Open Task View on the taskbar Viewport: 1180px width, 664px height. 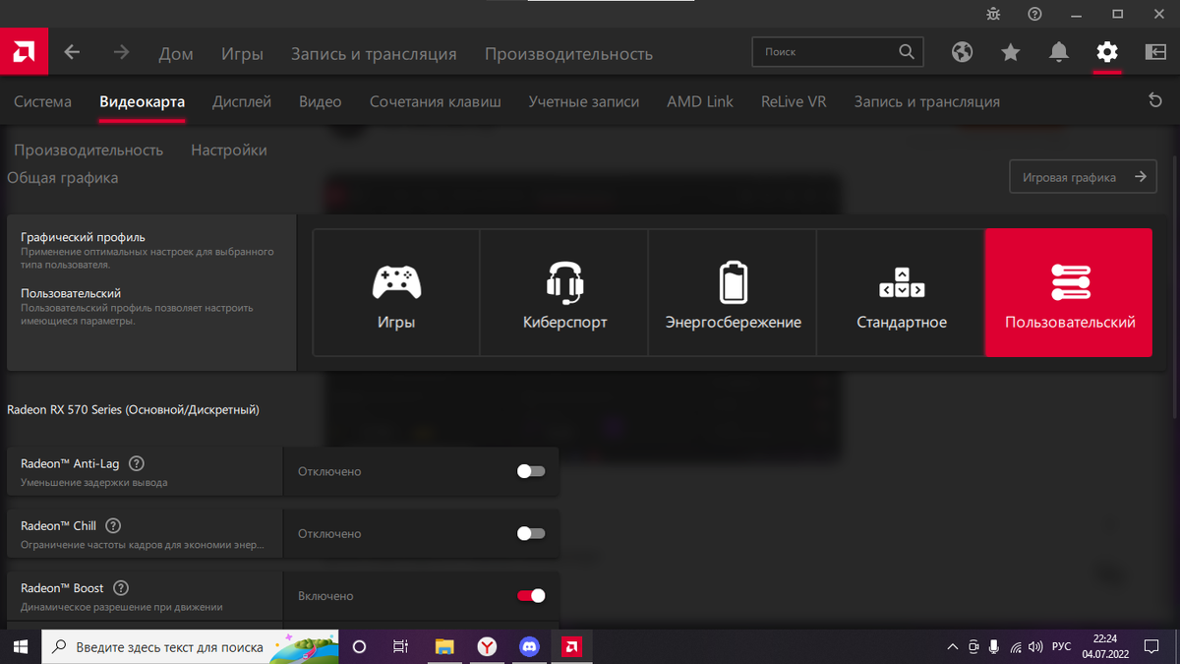[x=401, y=646]
